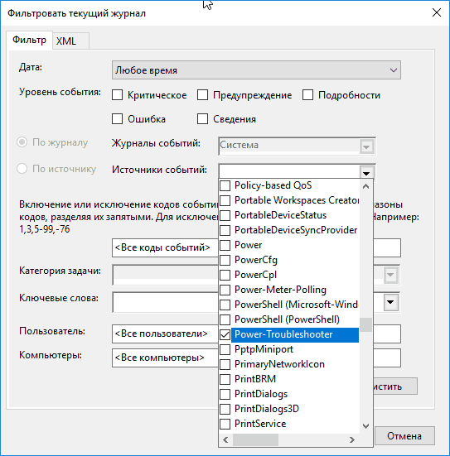Open the Категория задачи dropdown arrow
The width and height of the screenshot is (450, 456).
click(x=390, y=275)
